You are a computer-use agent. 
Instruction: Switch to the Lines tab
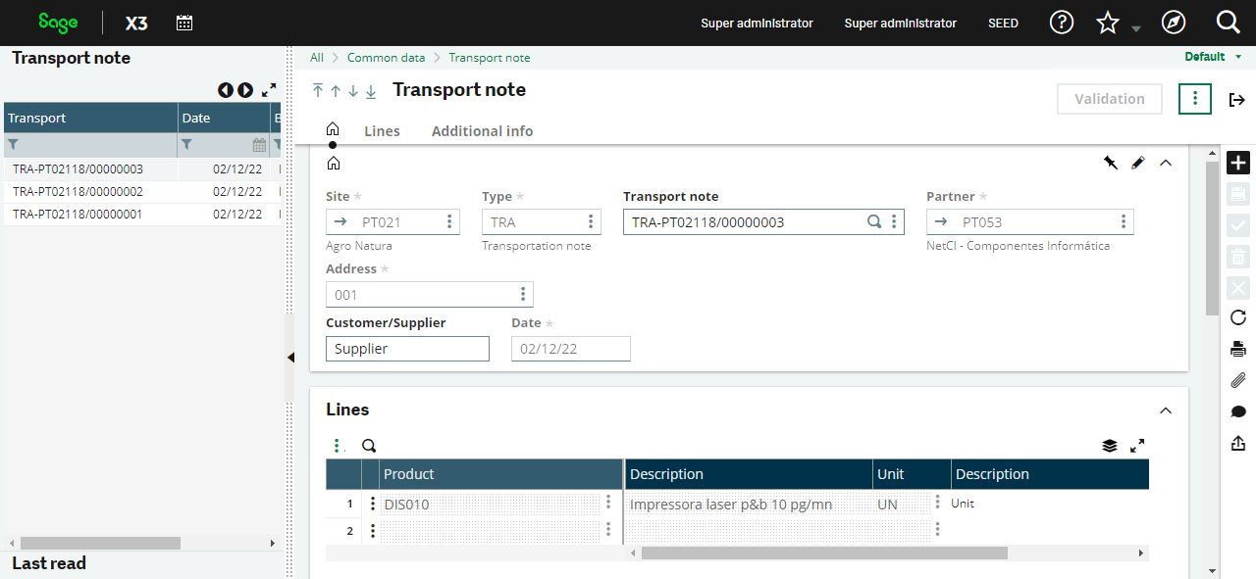(382, 130)
